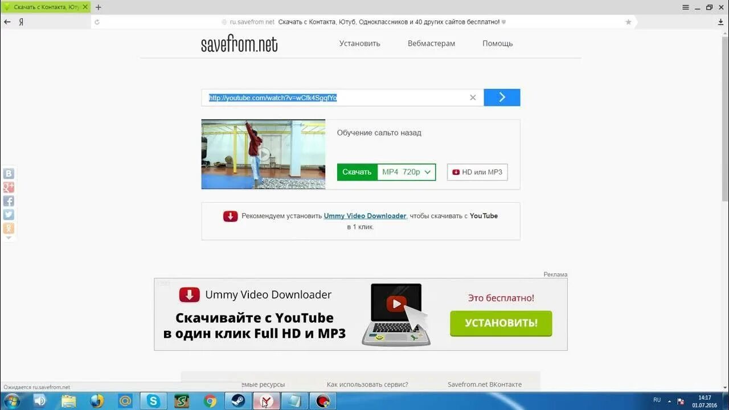Open the Ummy Video Downloader link
729x410 pixels.
coord(365,216)
